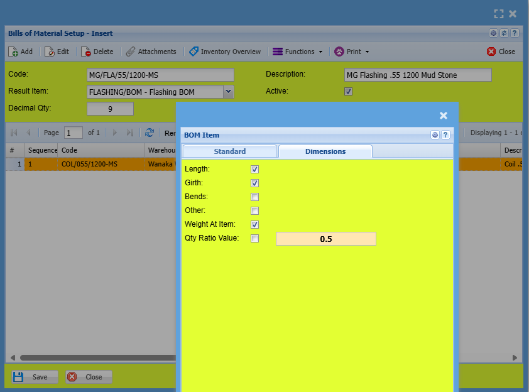Click the Edit toolbar icon
529x392 pixels.
click(x=50, y=52)
